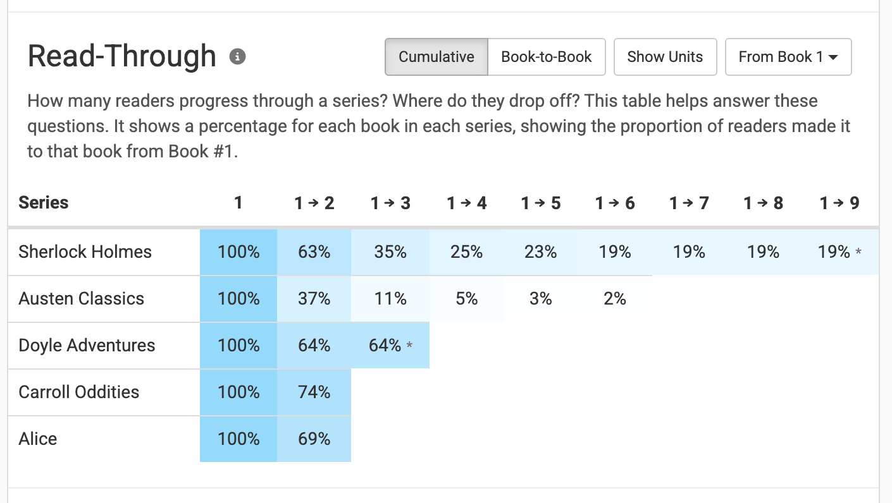Open the From Book 1 dropdown

788,57
